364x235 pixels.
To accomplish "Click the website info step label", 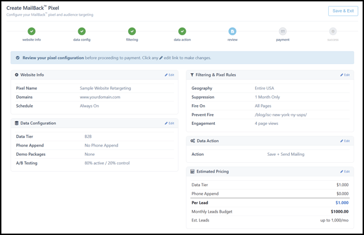I will pyautogui.click(x=32, y=40).
